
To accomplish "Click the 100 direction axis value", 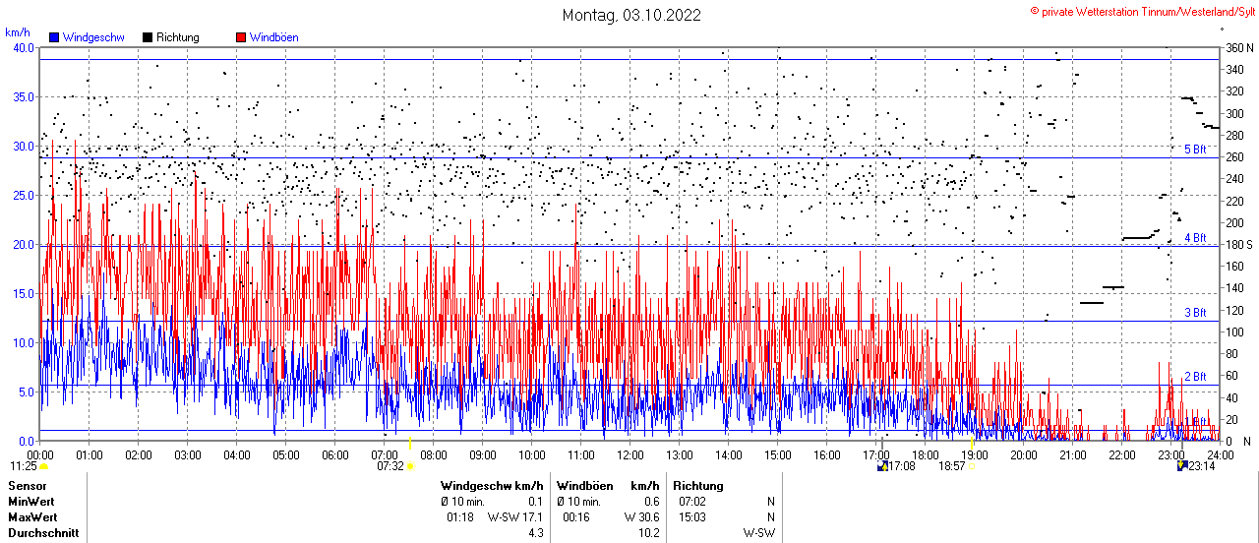I will click(1233, 332).
